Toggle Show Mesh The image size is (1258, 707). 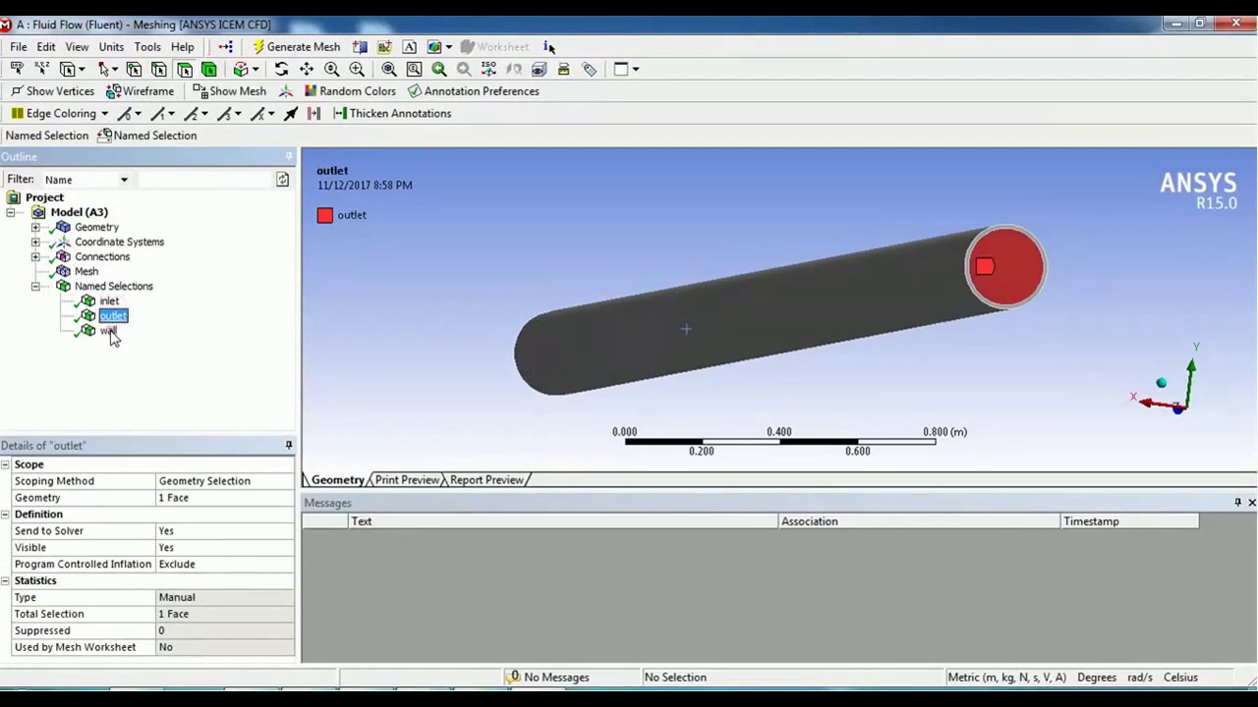(x=229, y=90)
